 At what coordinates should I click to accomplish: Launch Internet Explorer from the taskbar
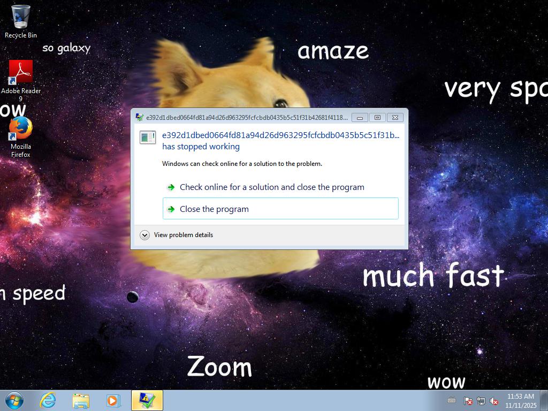point(48,400)
